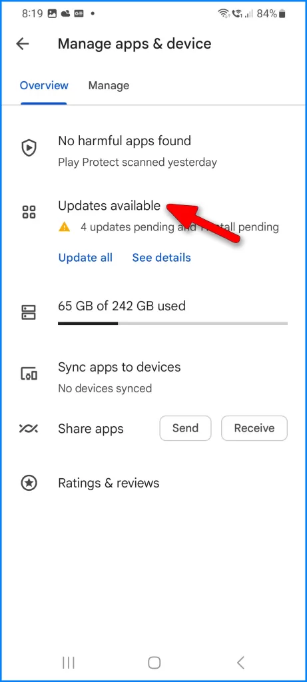Tap the Play Protect shield icon

click(x=29, y=149)
